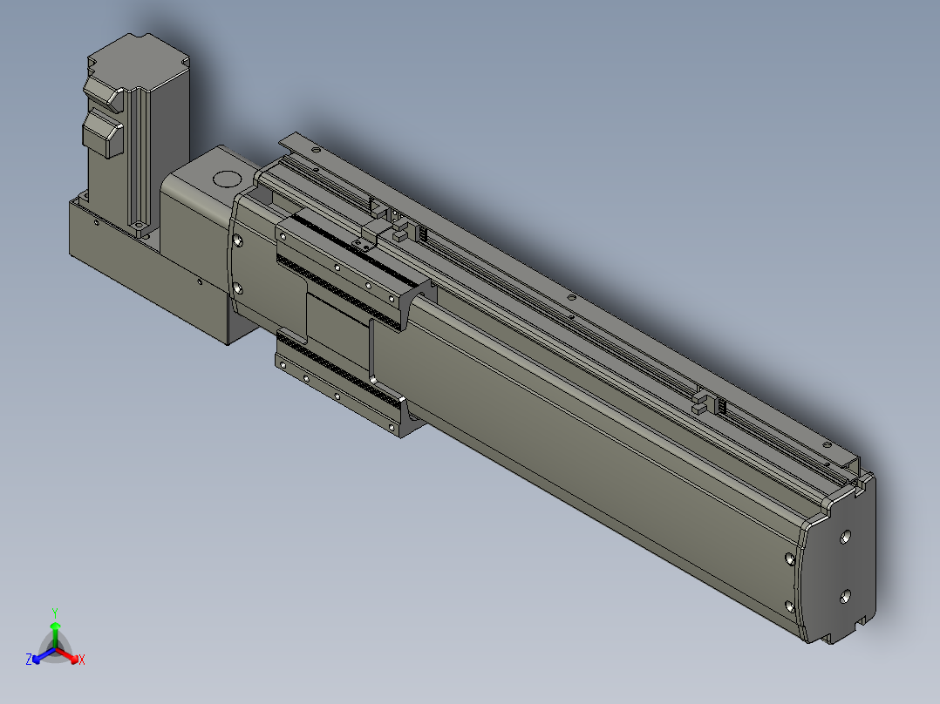Select the tall motor body at top left
The image size is (940, 704).
pos(140,135)
